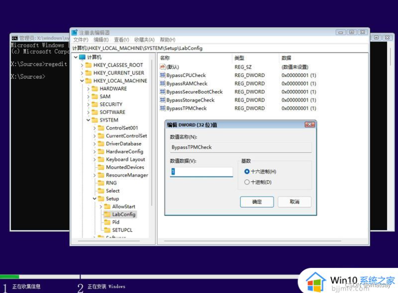Expand the ControlSet001 key

click(x=94, y=128)
